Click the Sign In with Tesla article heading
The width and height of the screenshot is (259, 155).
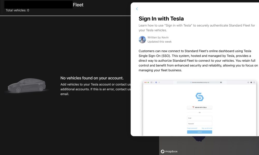(161, 19)
